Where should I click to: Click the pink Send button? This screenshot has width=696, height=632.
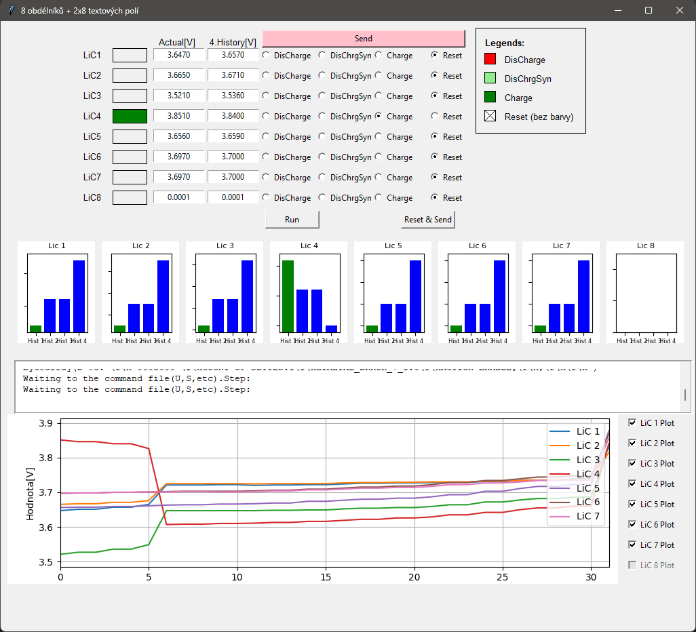pos(364,39)
